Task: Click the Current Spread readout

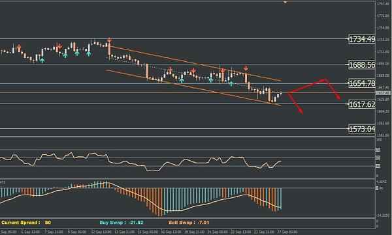Action: (x=26, y=223)
